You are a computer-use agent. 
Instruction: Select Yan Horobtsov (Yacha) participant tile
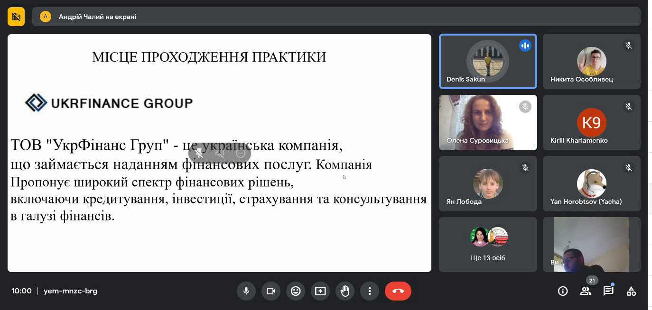[x=592, y=183]
